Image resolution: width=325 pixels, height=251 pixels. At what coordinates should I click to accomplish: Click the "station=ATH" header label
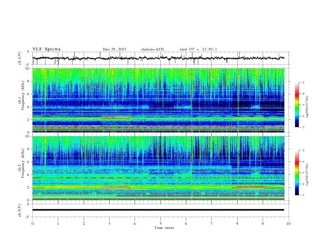pos(152,49)
